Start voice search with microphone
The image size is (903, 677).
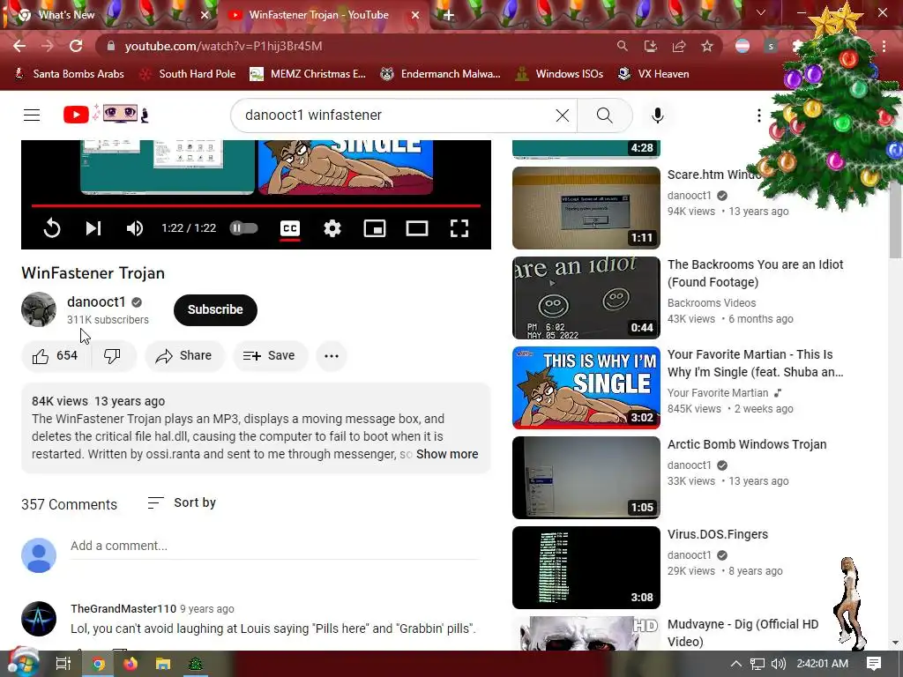coord(658,115)
